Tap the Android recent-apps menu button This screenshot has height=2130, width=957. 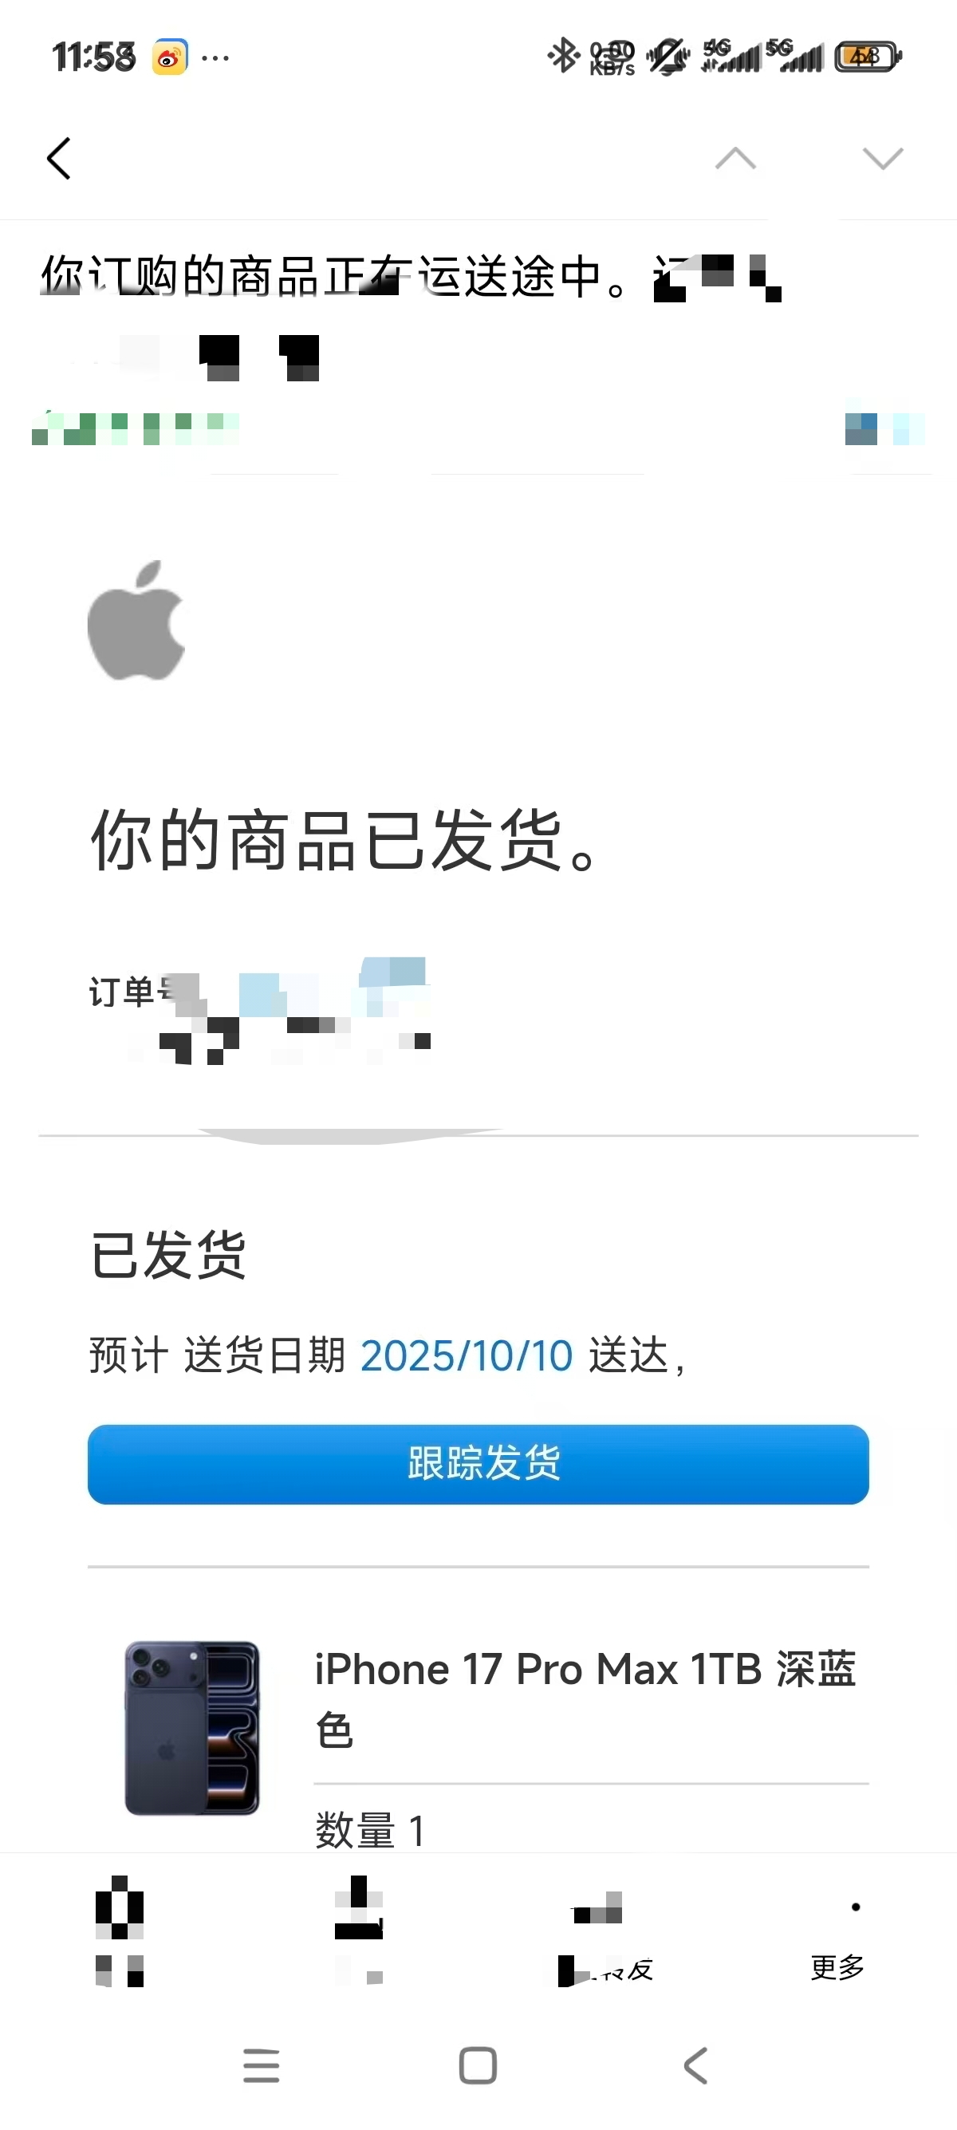261,2065
